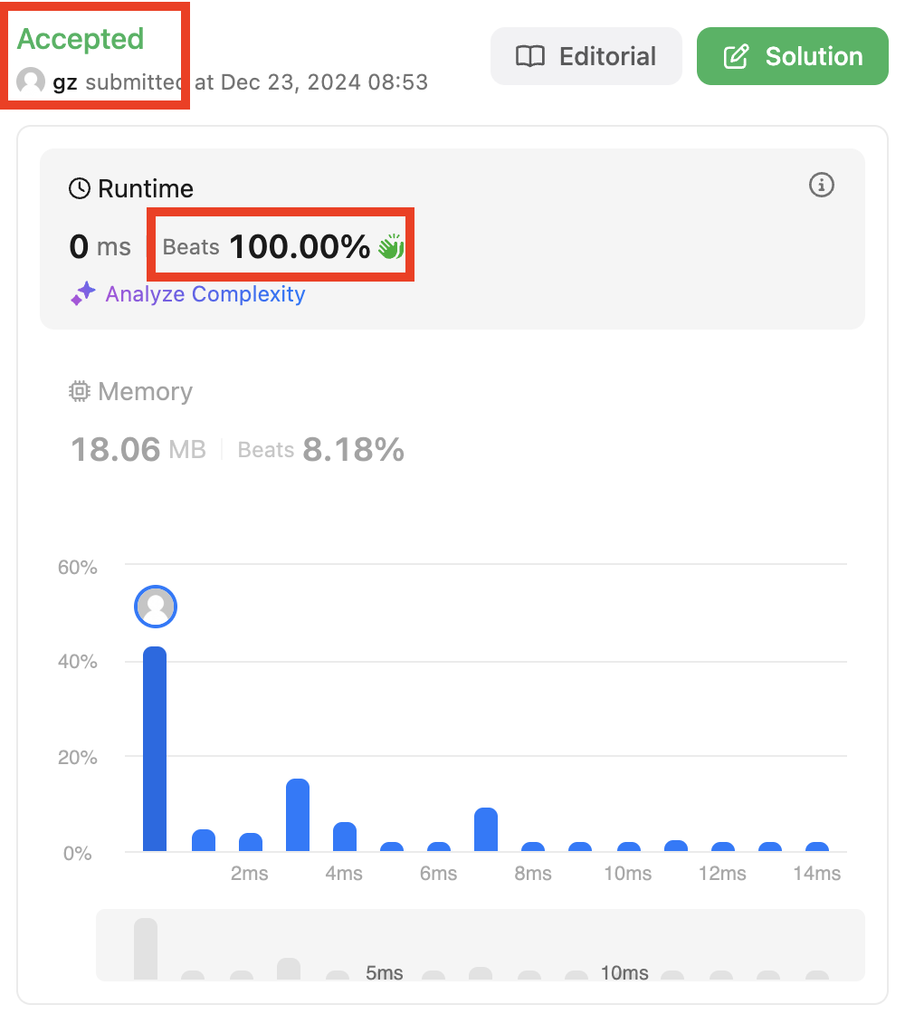Click the avatar marker above the chart bar
This screenshot has height=1014, width=905.
click(x=155, y=607)
